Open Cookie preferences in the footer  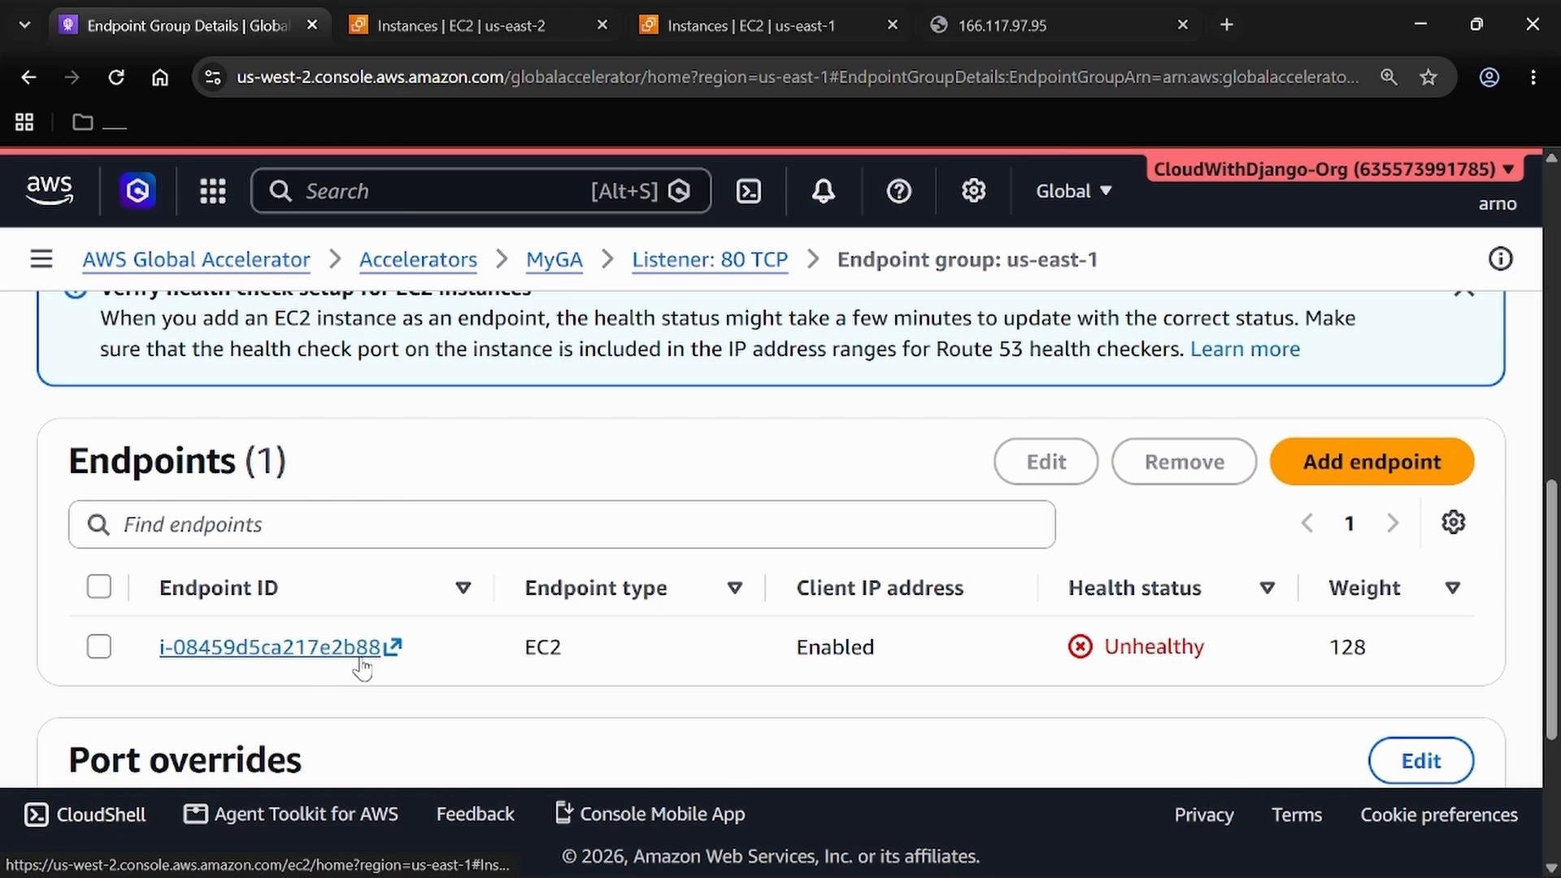[1439, 815]
